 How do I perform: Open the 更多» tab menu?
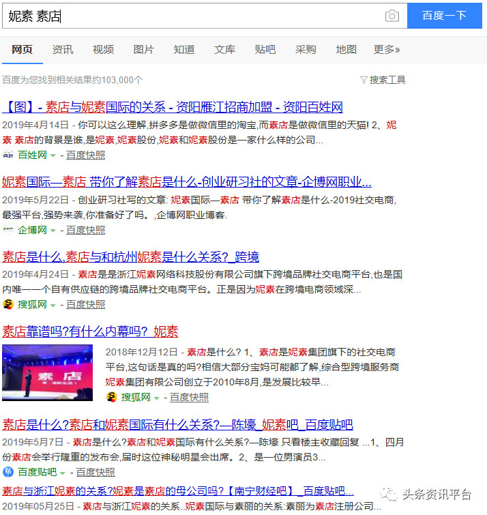pyautogui.click(x=387, y=49)
